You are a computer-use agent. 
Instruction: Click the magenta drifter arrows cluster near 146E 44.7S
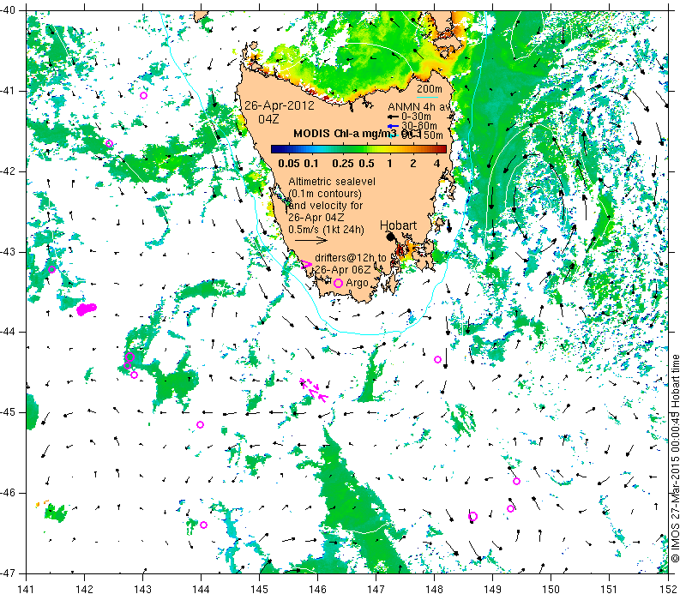[313, 389]
